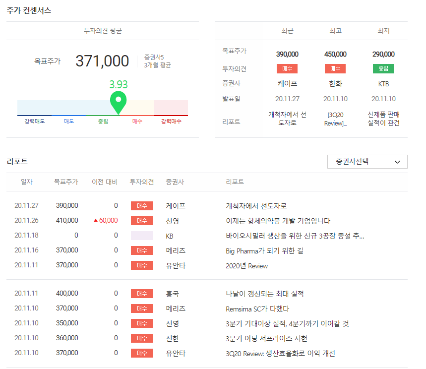The image size is (426, 369).
Task: Open report '3분기 기대이상 실적, 4분기까지 이어갈 것'
Action: (287, 324)
